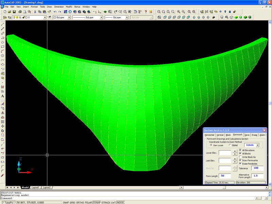
Task: Select the Line draw tool
Action: (3, 24)
